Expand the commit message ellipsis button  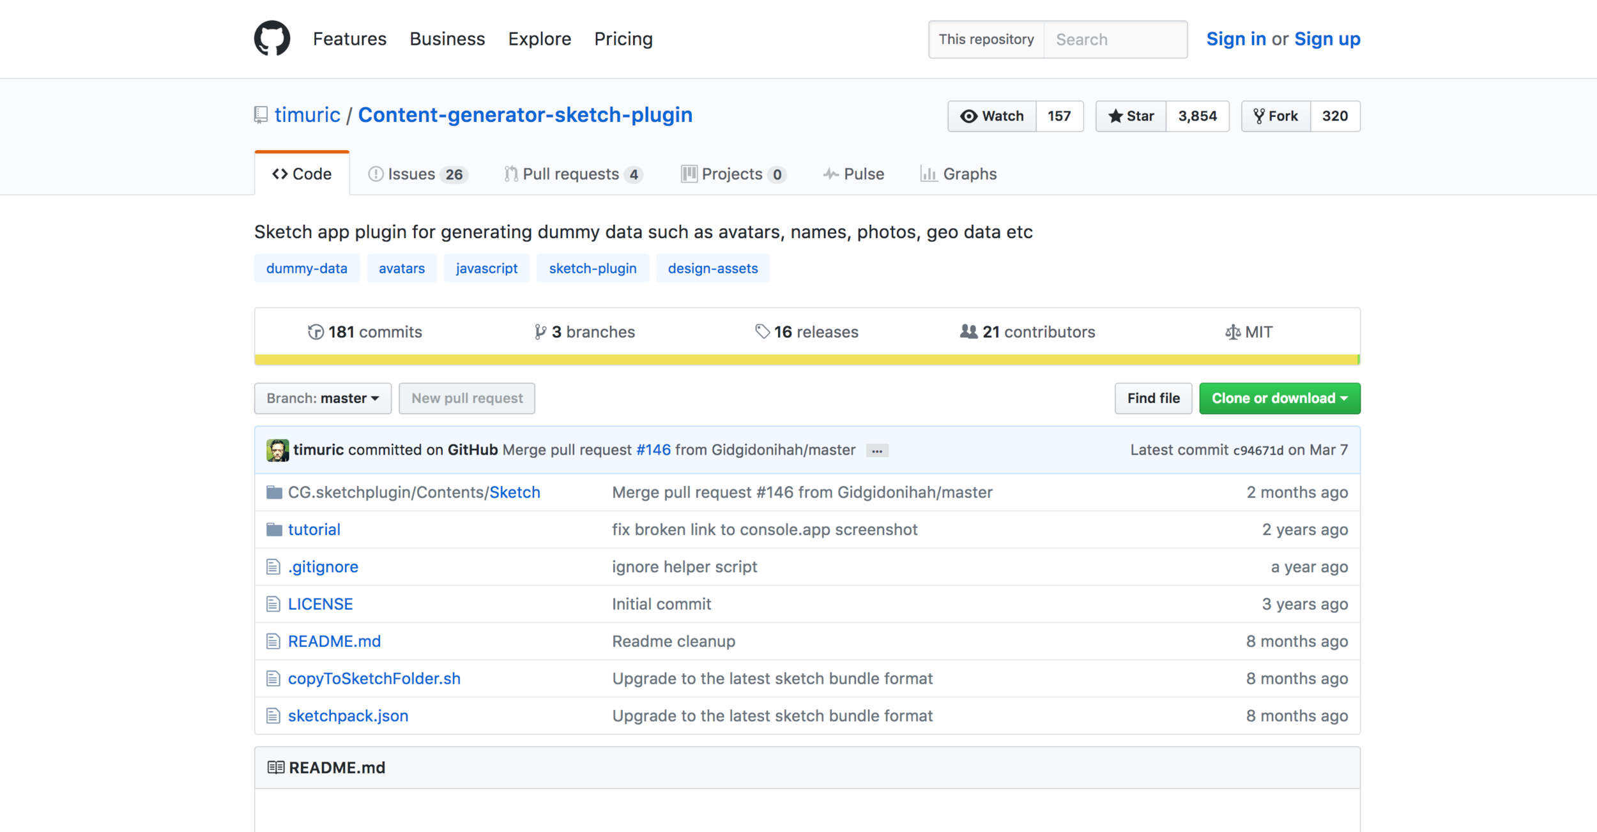pos(877,451)
